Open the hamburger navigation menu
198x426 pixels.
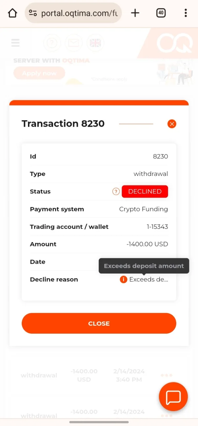(x=15, y=43)
